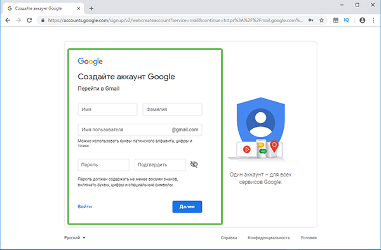381x250 pixels.
Task: Click the Войти sign-in link
Action: pyautogui.click(x=85, y=207)
